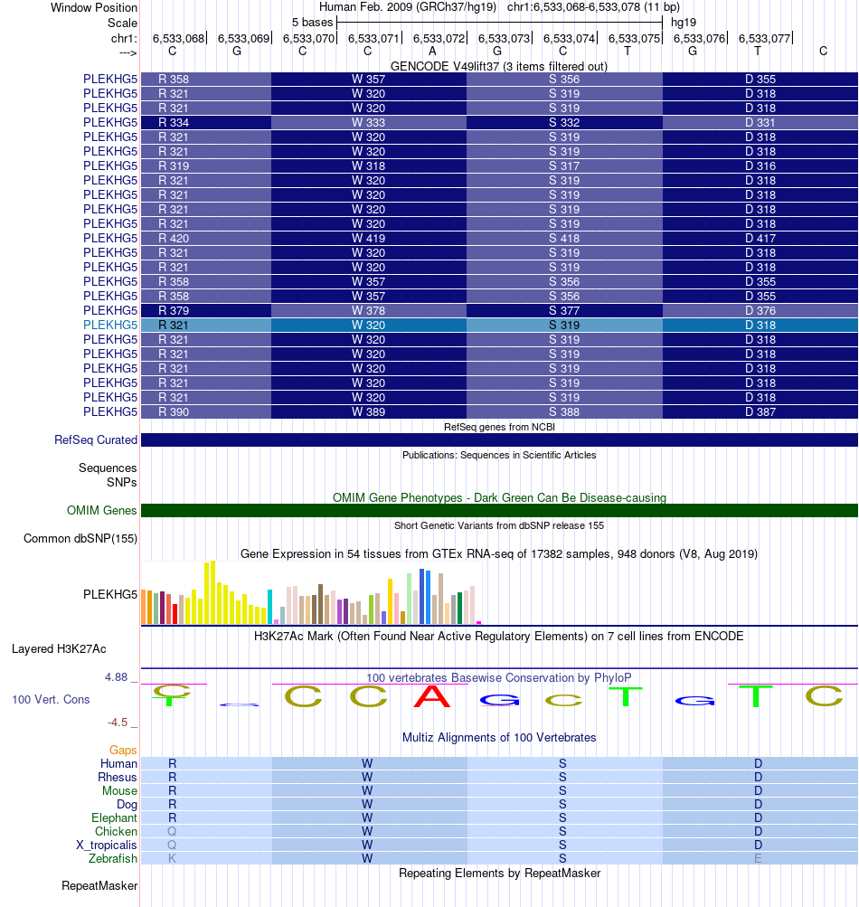Image resolution: width=859 pixels, height=907 pixels.
Task: Click Repeating Elements by RepeatMasker title
Action: click(499, 873)
